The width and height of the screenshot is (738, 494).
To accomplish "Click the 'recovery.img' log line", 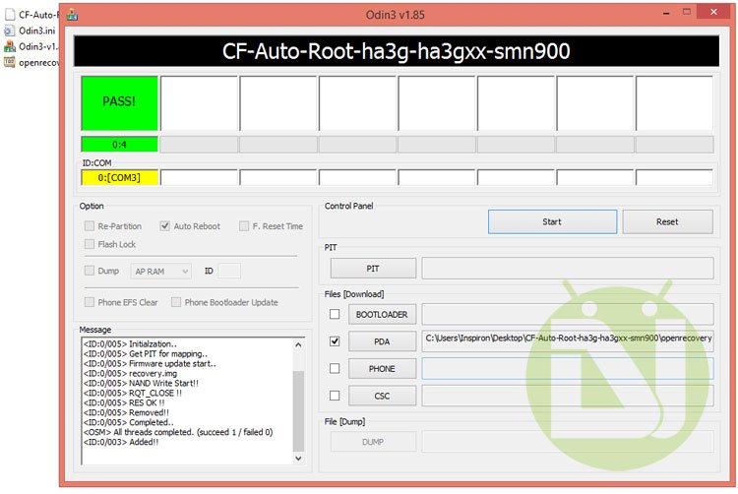I will pyautogui.click(x=130, y=373).
